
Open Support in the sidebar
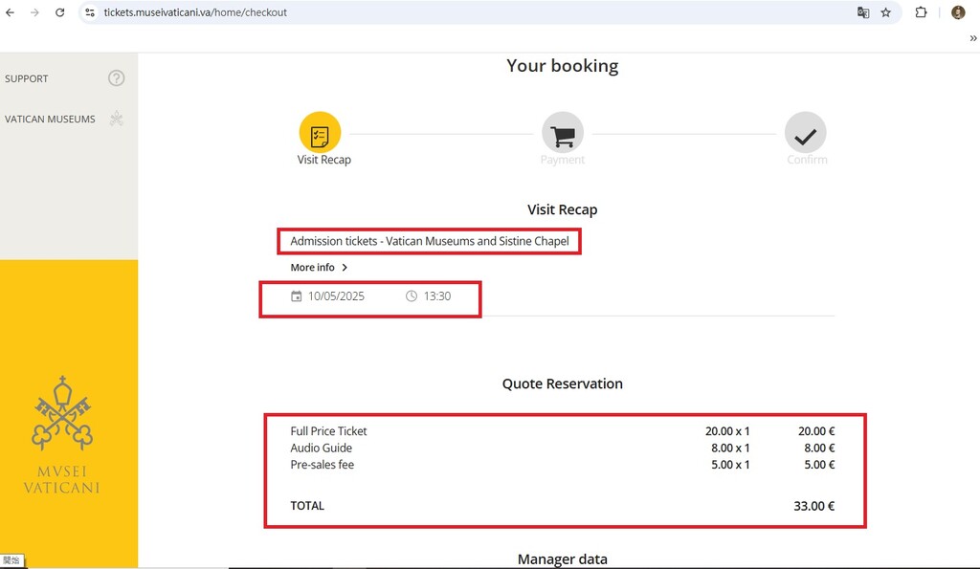[x=26, y=78]
